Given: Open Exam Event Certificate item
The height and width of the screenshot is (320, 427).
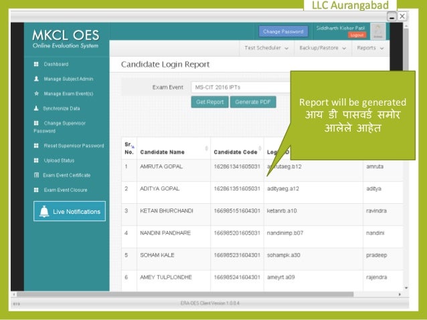Looking at the screenshot, I should click(67, 175).
